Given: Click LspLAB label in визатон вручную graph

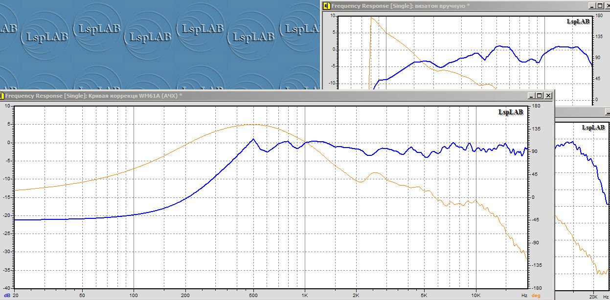Looking at the screenshot, I should (578, 21).
